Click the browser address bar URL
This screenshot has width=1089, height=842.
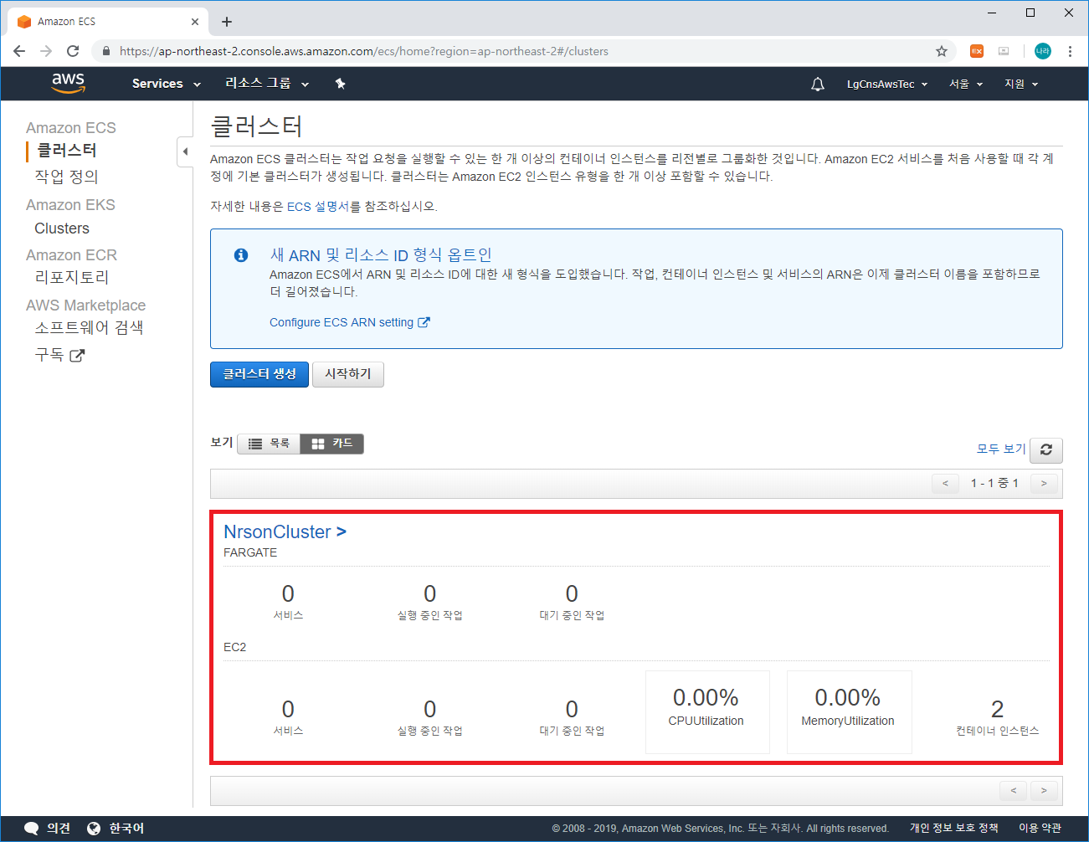point(364,51)
